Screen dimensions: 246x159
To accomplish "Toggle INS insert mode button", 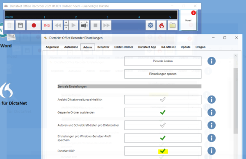I will (x=47, y=25).
